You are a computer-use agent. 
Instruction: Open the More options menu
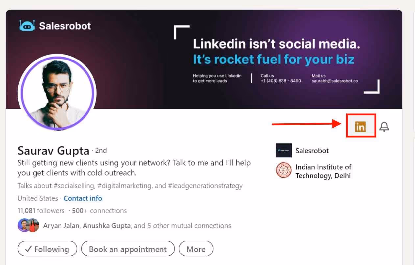(x=196, y=249)
